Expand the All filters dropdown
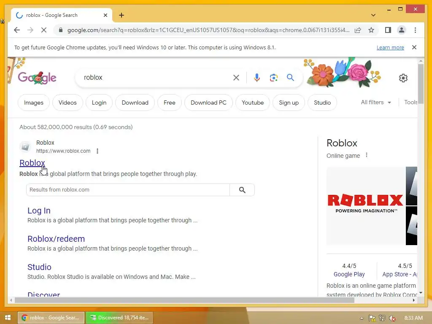The image size is (432, 324). [376, 102]
